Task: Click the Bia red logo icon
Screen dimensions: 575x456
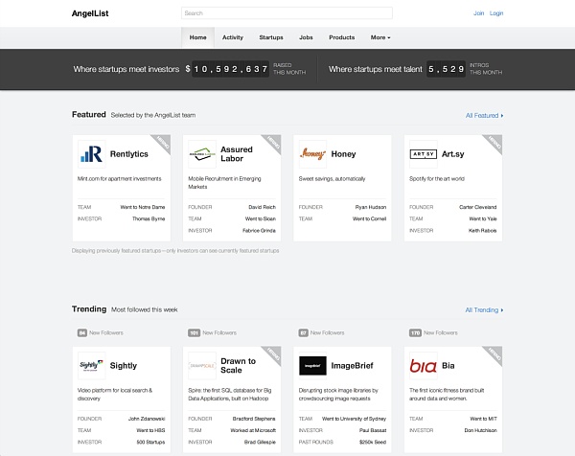Action: (424, 366)
